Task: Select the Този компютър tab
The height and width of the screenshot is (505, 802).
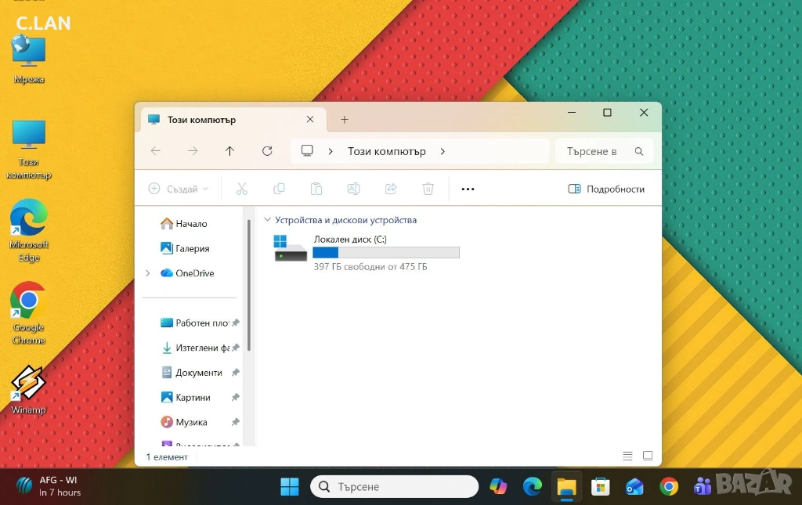Action: (x=201, y=120)
